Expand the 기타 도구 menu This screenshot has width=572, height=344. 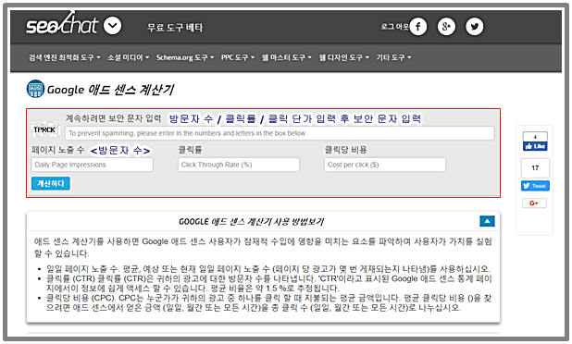393,57
